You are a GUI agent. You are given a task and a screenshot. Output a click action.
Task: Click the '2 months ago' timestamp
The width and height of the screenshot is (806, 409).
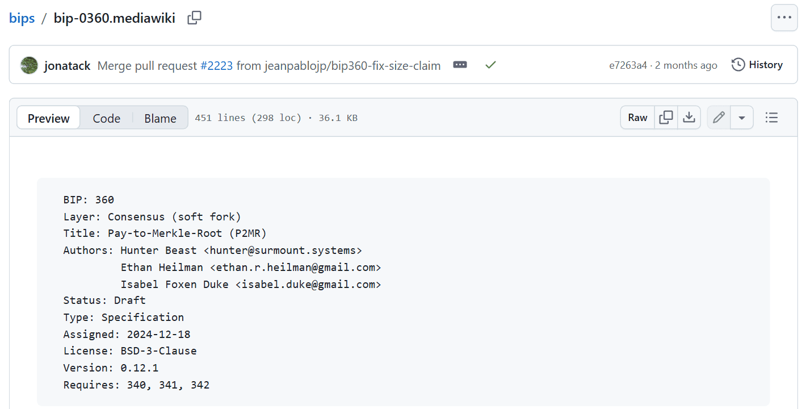point(686,65)
